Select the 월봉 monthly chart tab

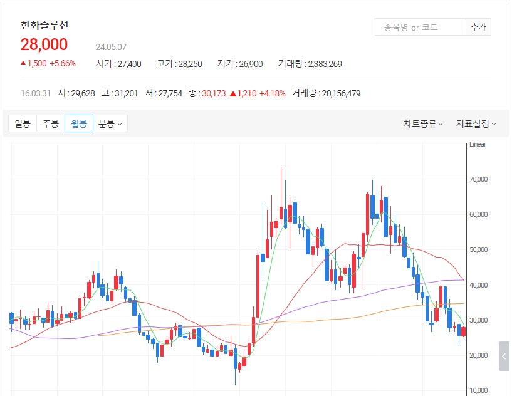click(x=79, y=123)
